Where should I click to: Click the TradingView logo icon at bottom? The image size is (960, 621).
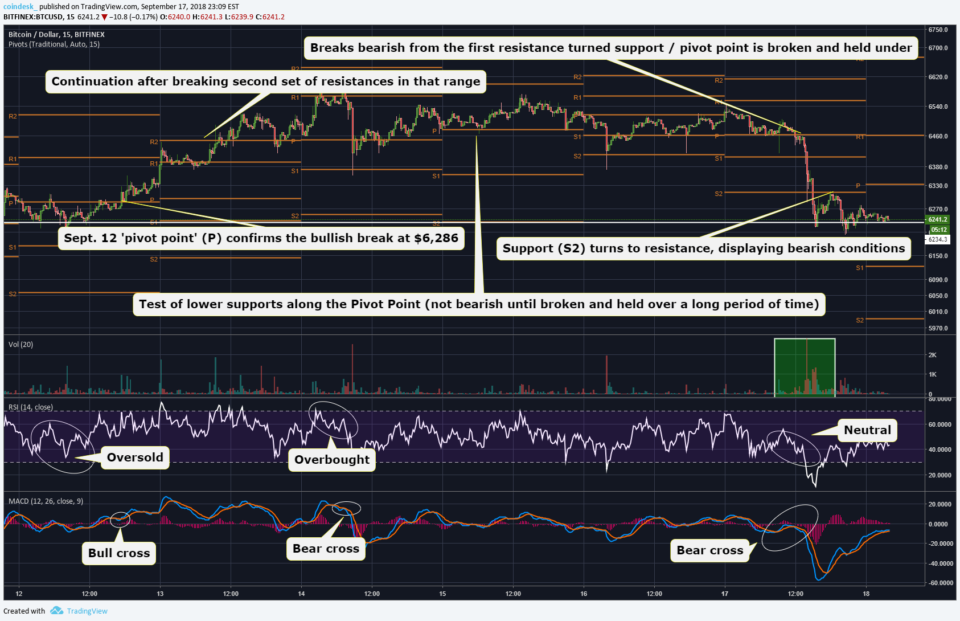(56, 611)
